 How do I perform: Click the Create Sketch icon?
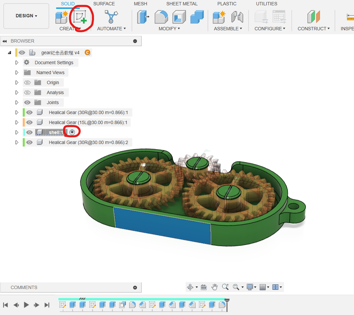click(80, 16)
